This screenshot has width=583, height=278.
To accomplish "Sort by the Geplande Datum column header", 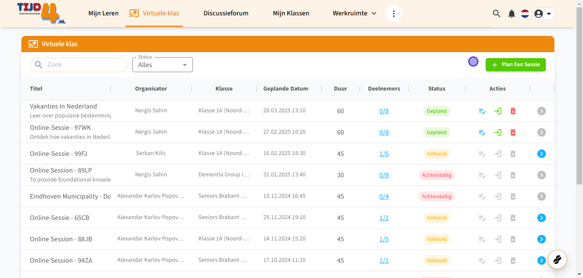I will click(x=286, y=89).
